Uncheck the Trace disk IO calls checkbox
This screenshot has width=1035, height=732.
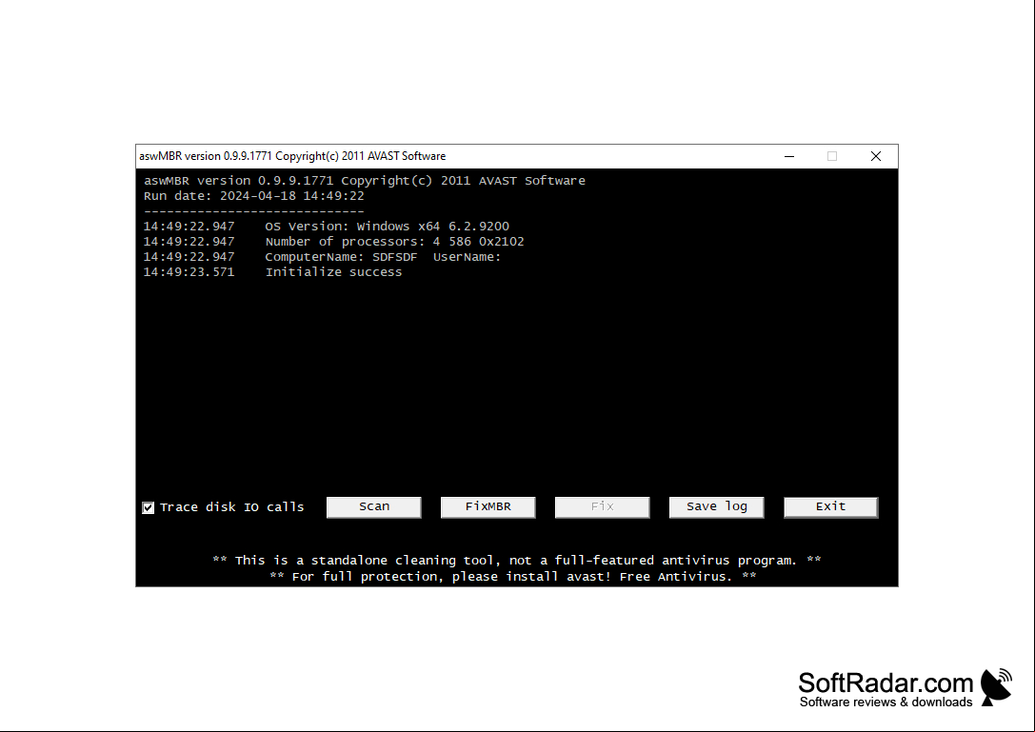click(149, 507)
